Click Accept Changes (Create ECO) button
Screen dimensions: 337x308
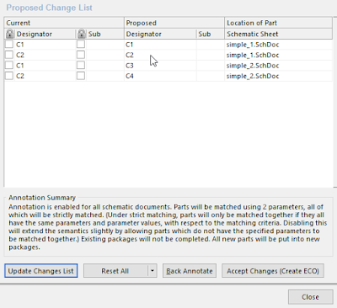click(273, 271)
